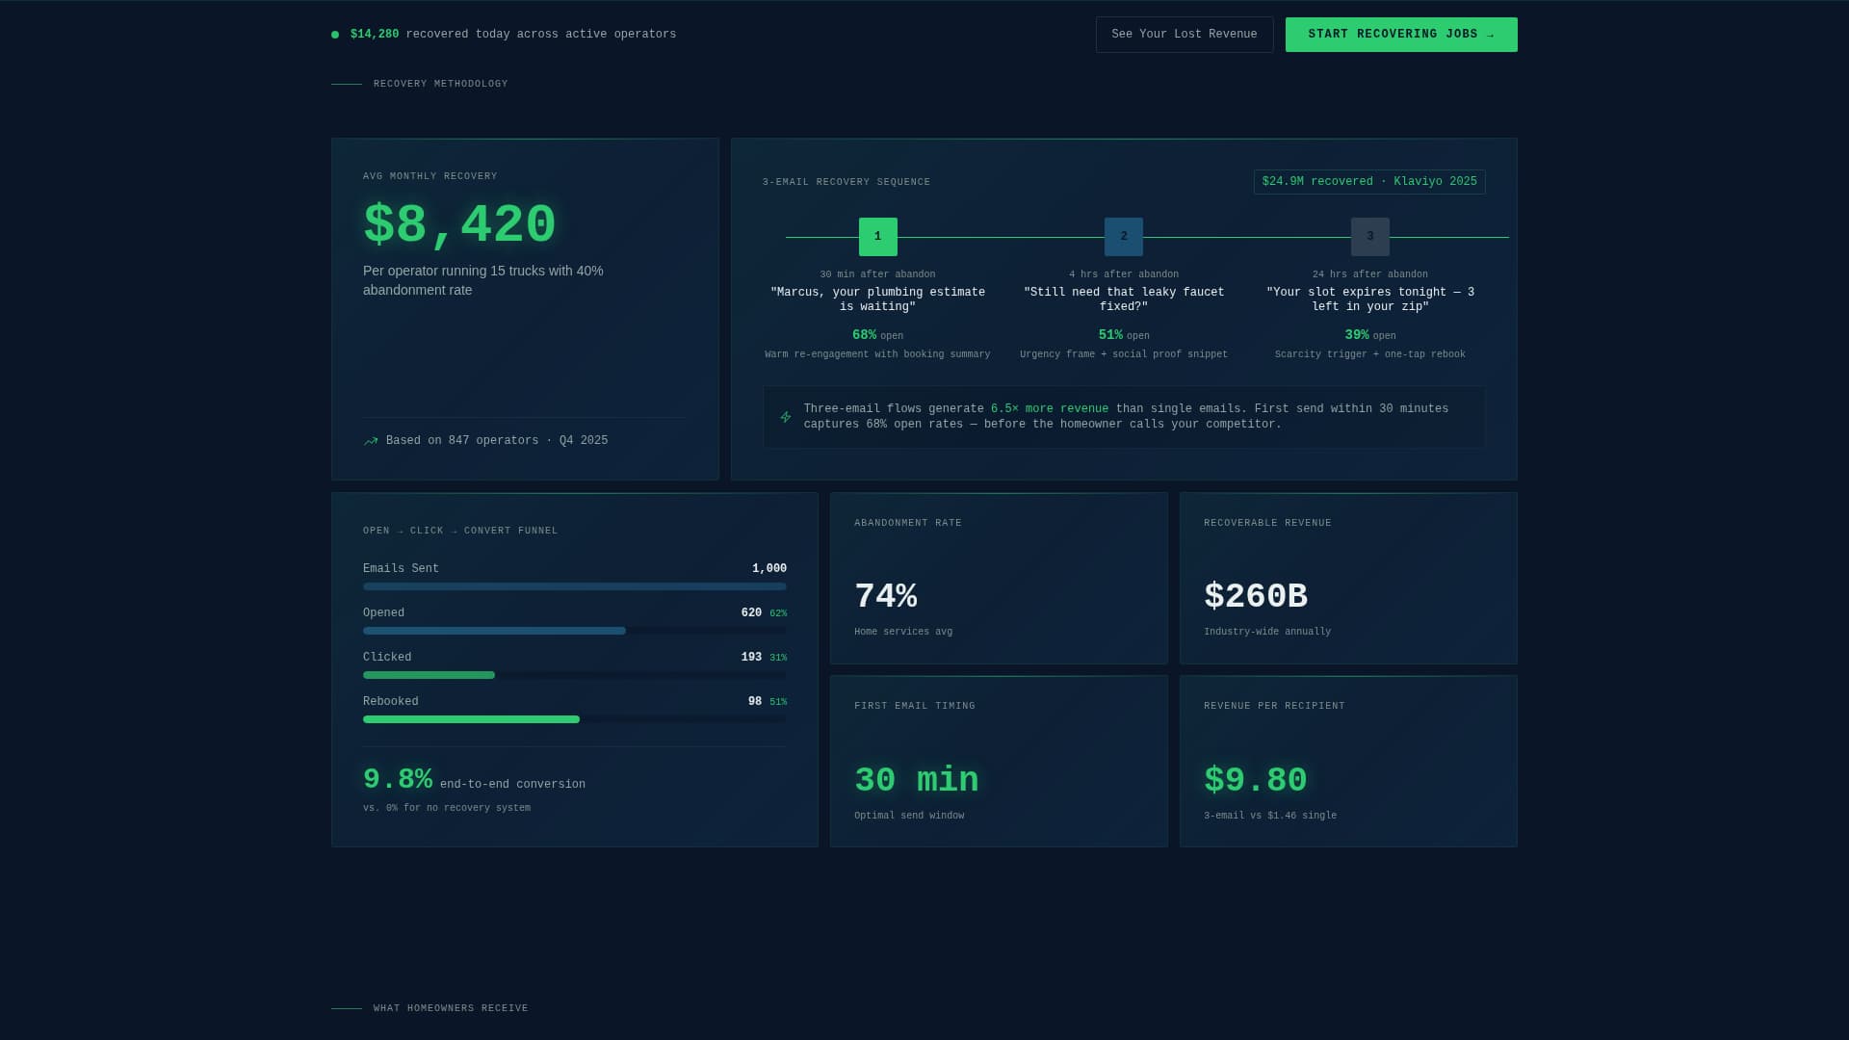This screenshot has height=1040, width=1849.
Task: Click "Based on 847 operators · Q4 2025" text
Action: [497, 441]
